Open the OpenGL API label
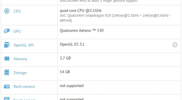Screen dimensions: 182x100 (23, 45)
